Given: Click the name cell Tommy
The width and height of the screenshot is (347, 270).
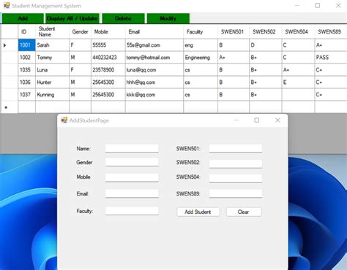Looking at the screenshot, I should pyautogui.click(x=52, y=58).
